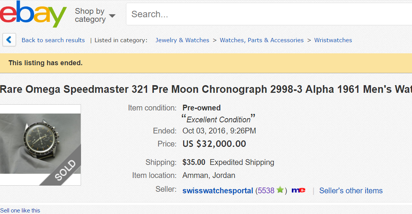412x214 pixels.
Task: Select the Wristwatches breadcrumb link
Action: pos(333,40)
